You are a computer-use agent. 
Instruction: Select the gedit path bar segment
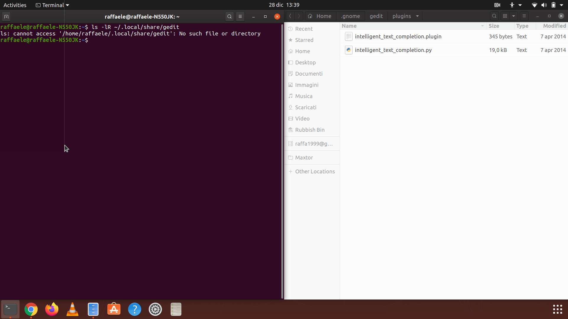(376, 16)
